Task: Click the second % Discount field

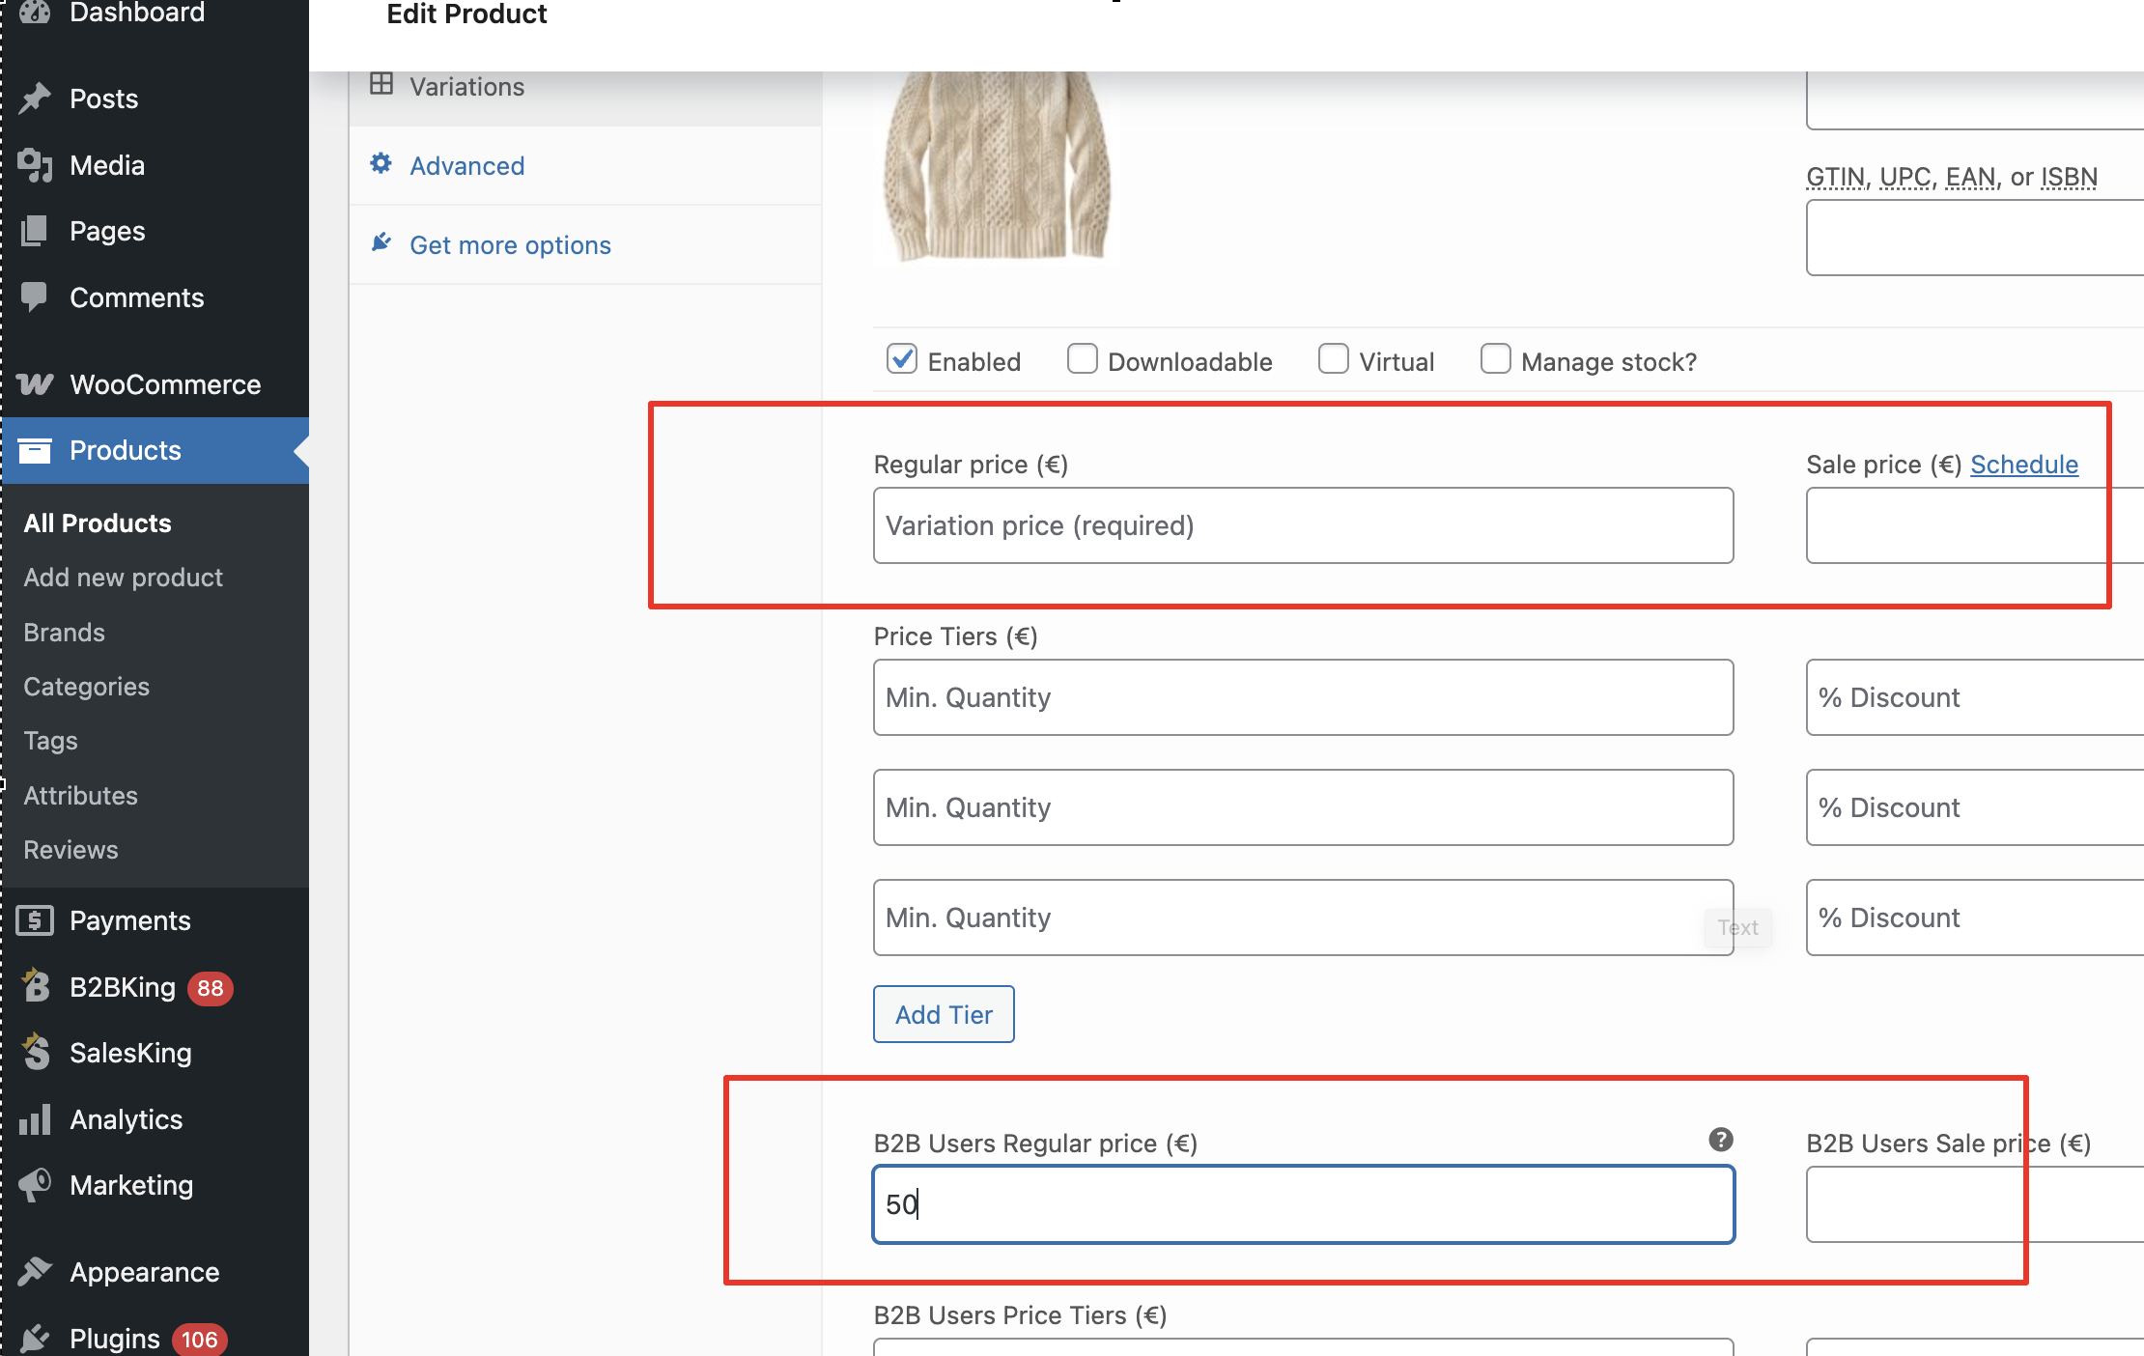Action: (x=1975, y=807)
